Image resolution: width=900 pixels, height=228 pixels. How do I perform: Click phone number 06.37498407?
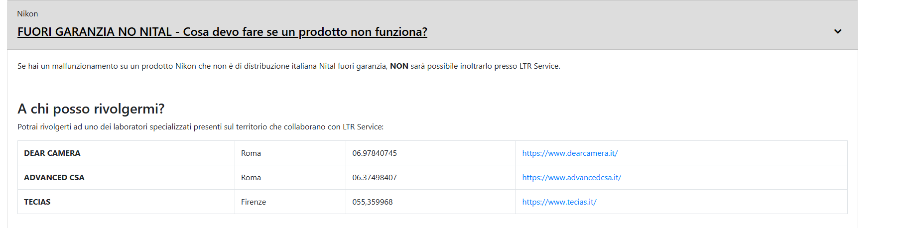[375, 178]
